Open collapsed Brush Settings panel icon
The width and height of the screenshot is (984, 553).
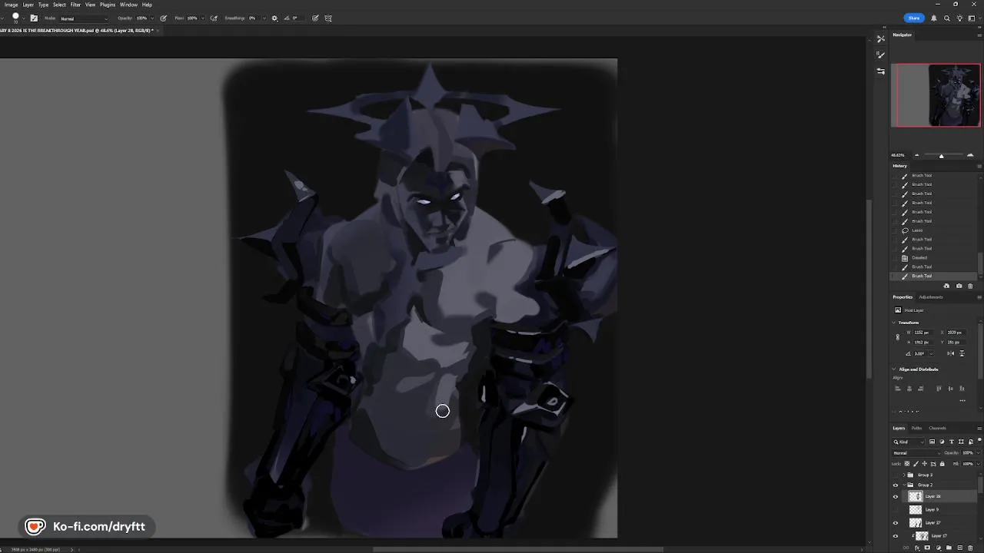click(x=880, y=55)
